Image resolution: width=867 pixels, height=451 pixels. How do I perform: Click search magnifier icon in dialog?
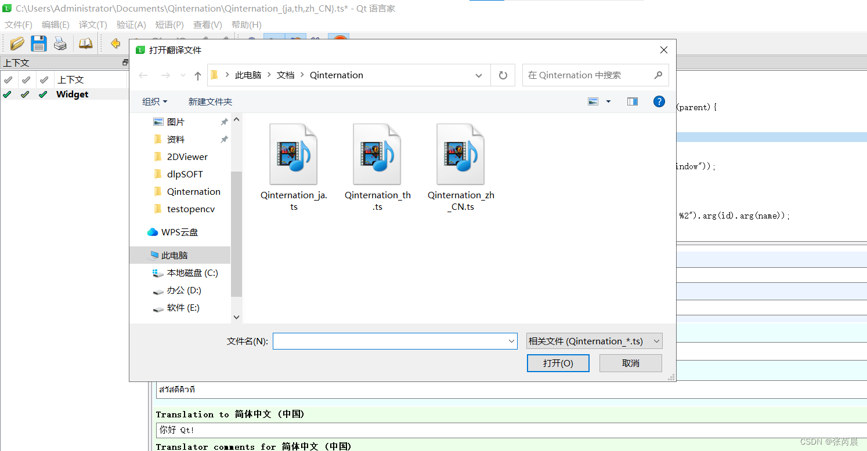pos(658,75)
